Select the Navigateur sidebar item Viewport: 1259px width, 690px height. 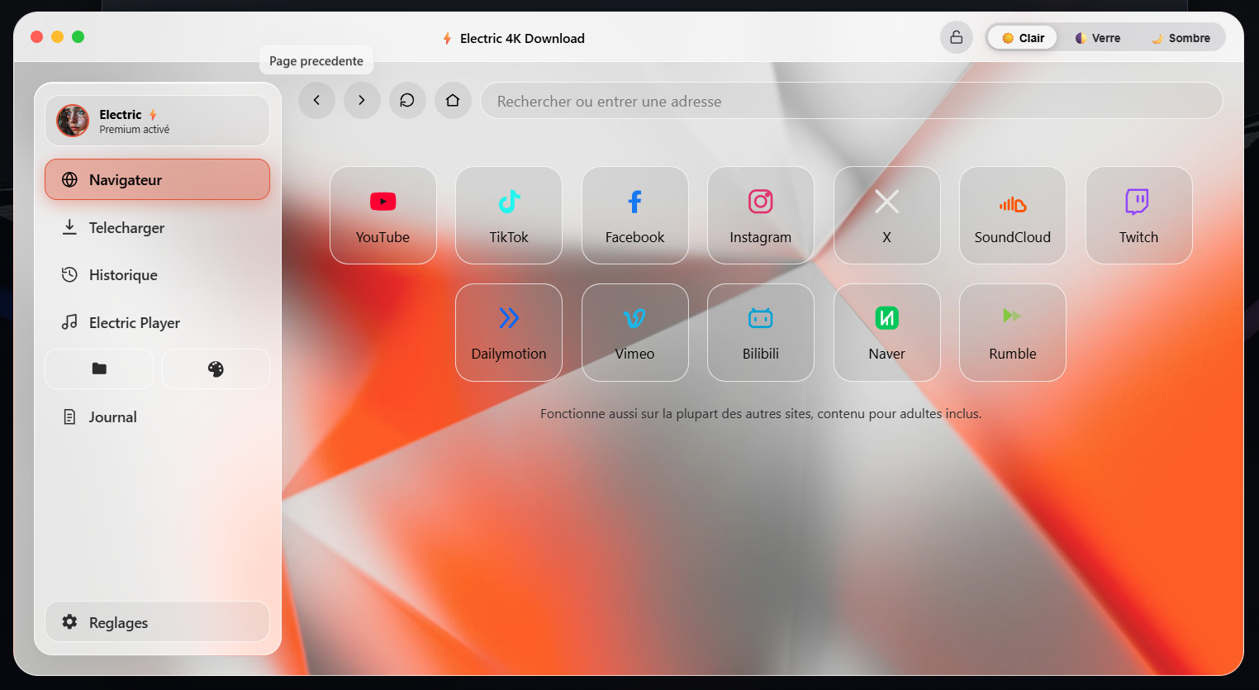[x=157, y=179]
